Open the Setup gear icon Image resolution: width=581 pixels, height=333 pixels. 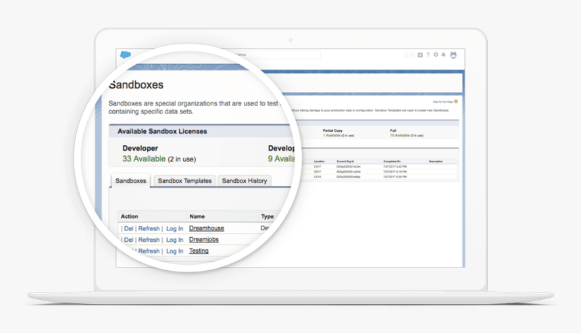(x=436, y=55)
